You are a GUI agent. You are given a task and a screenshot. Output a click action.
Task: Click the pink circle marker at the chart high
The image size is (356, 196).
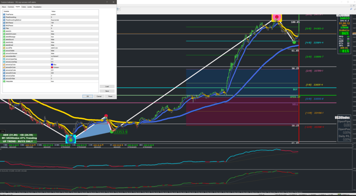pyautogui.click(x=277, y=17)
